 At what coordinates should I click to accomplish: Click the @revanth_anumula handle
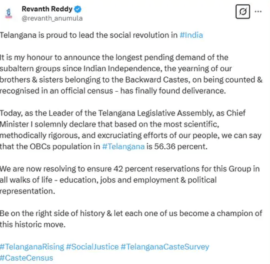52,18
